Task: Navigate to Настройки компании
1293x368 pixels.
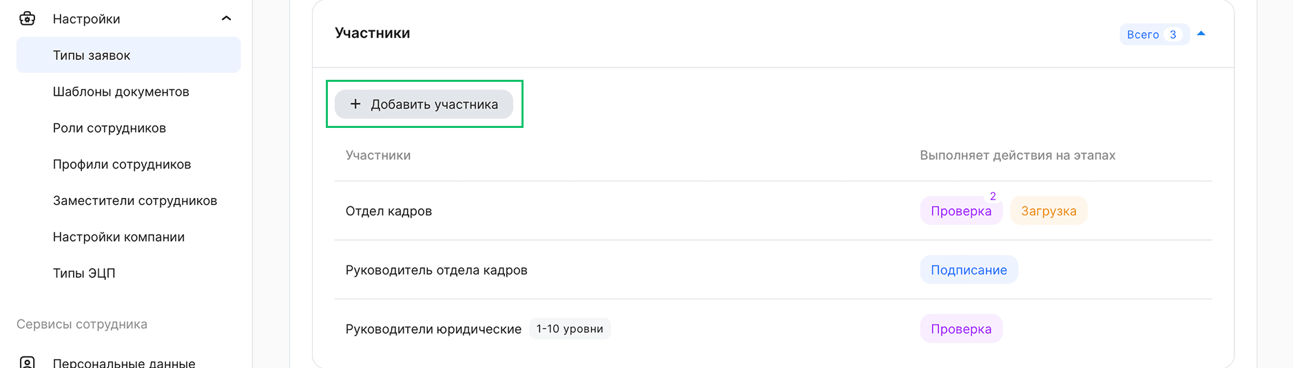Action: (118, 237)
